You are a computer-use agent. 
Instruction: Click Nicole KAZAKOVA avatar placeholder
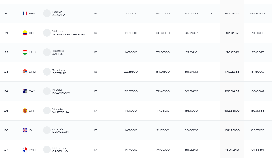47,91
